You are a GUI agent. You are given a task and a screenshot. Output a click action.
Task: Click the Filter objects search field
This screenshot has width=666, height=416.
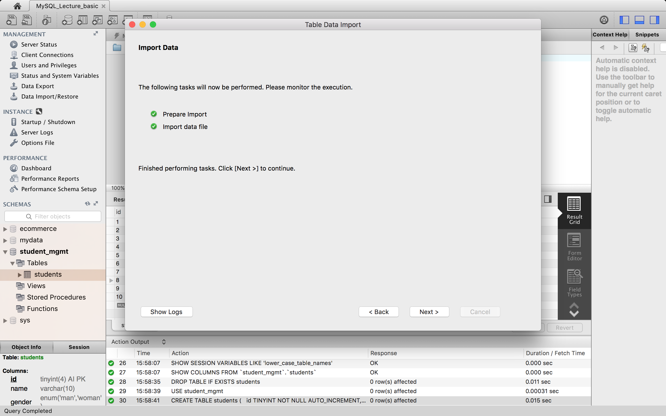(53, 217)
